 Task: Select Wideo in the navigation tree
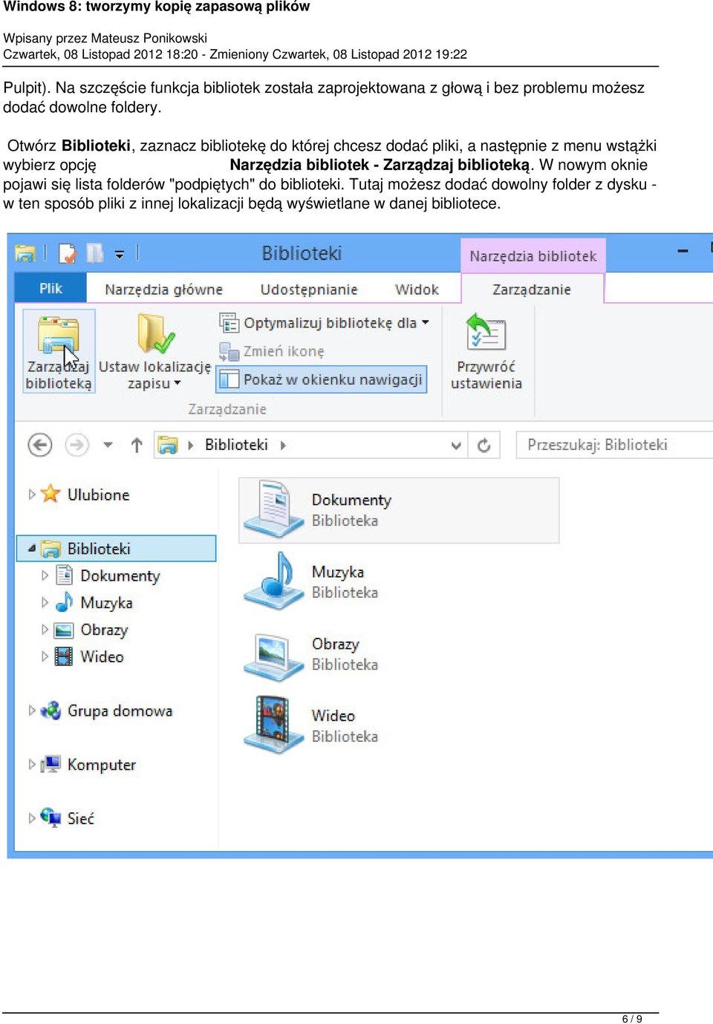[101, 656]
